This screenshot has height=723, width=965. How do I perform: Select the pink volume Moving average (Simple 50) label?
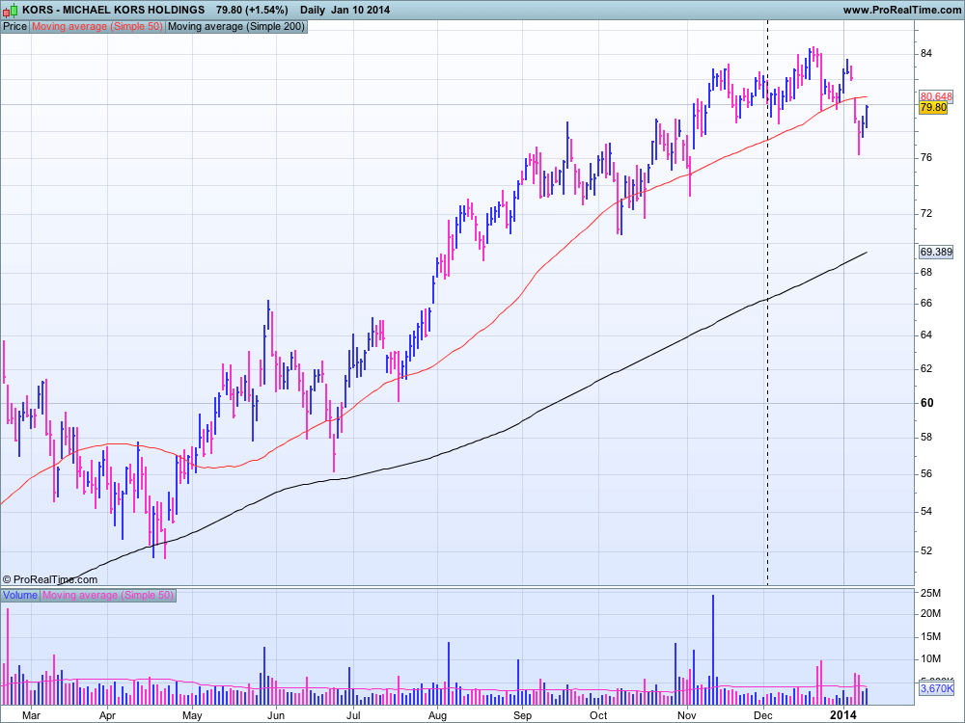point(108,595)
